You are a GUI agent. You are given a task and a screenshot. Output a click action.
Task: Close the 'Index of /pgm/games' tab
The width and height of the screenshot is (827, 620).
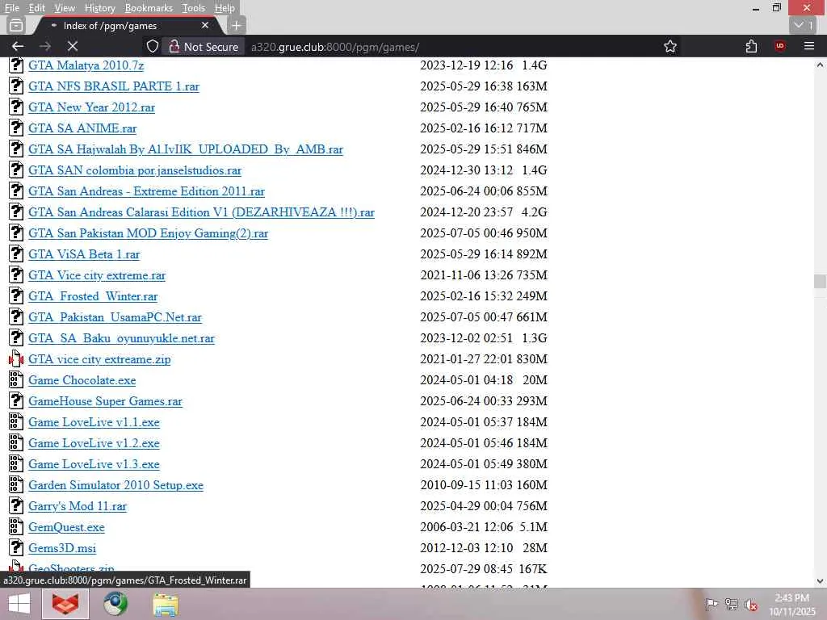point(205,25)
